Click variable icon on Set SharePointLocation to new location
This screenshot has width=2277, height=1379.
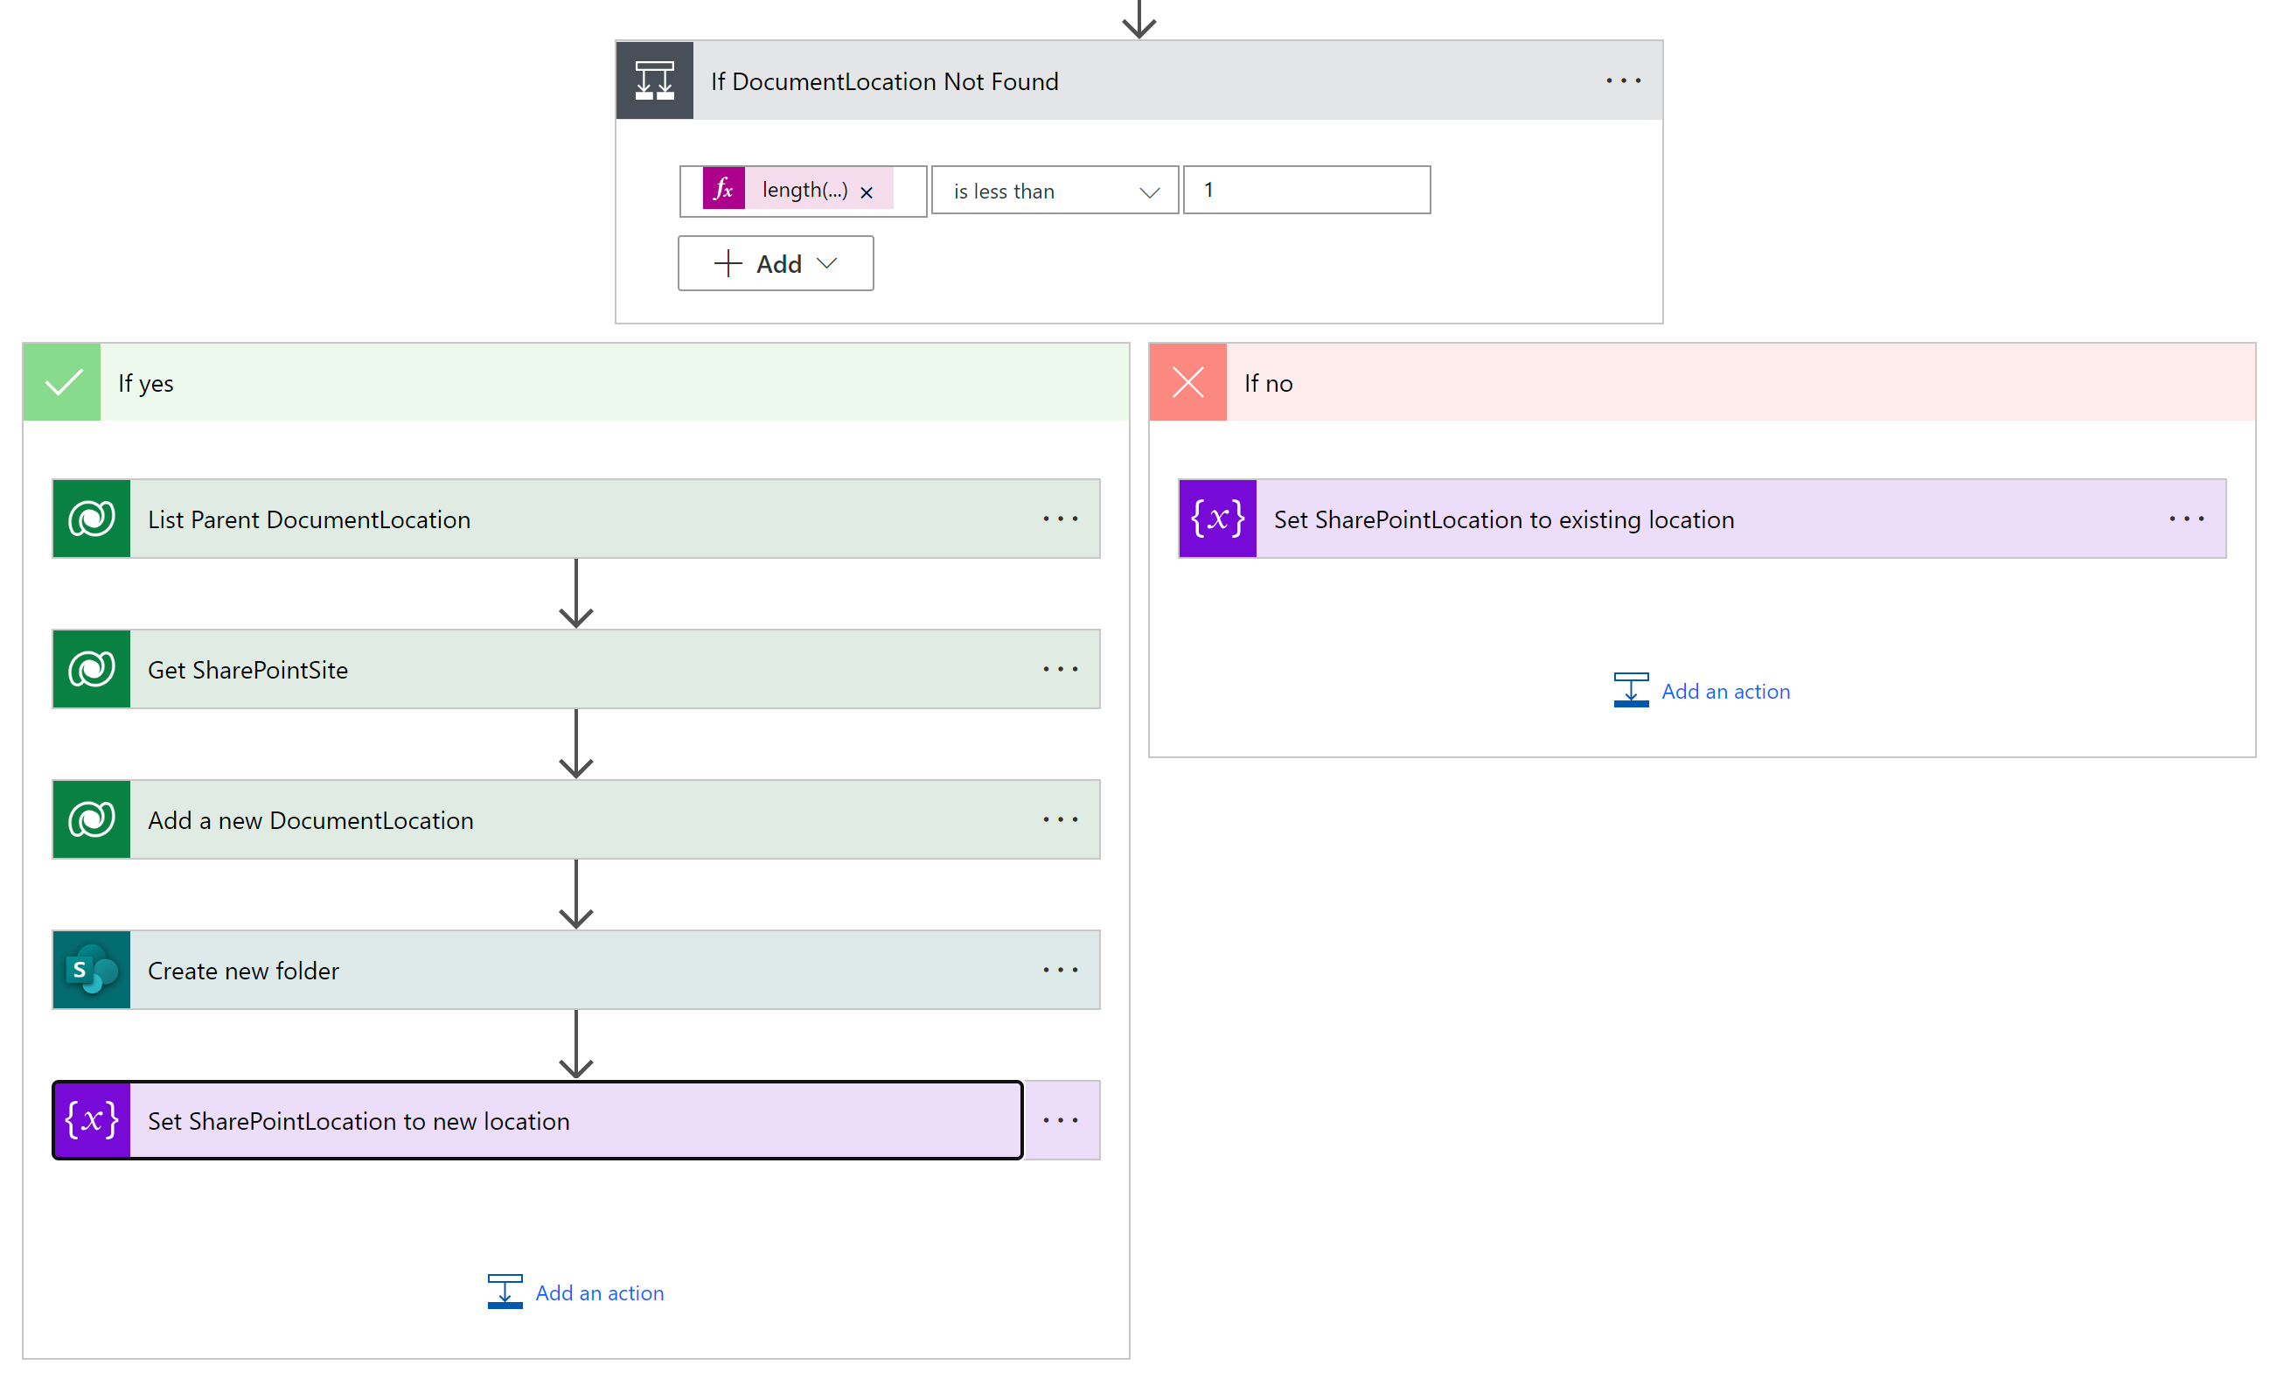tap(92, 1120)
